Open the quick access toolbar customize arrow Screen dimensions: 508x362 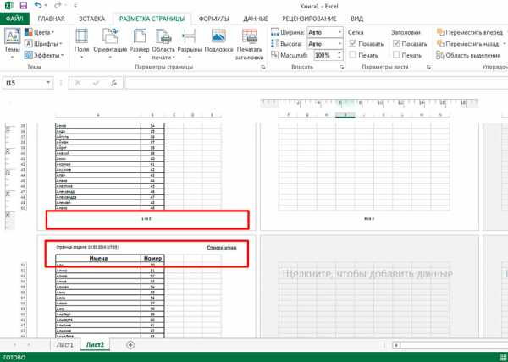coord(75,6)
